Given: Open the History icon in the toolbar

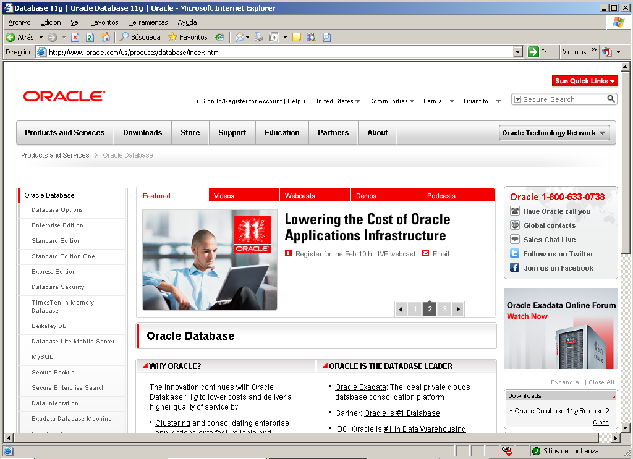Looking at the screenshot, I should [219, 37].
